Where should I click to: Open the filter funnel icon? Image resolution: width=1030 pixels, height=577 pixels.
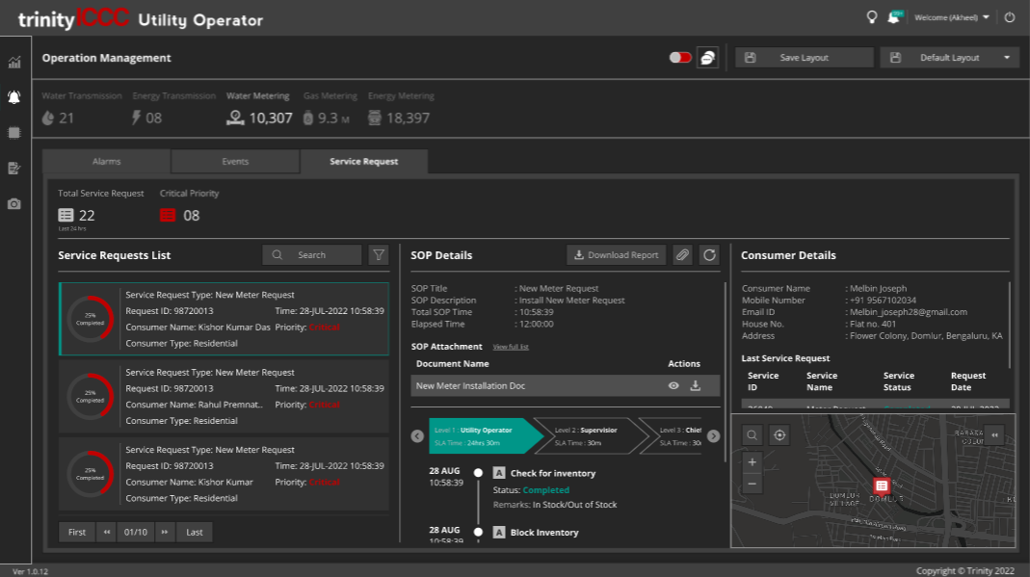pyautogui.click(x=379, y=254)
